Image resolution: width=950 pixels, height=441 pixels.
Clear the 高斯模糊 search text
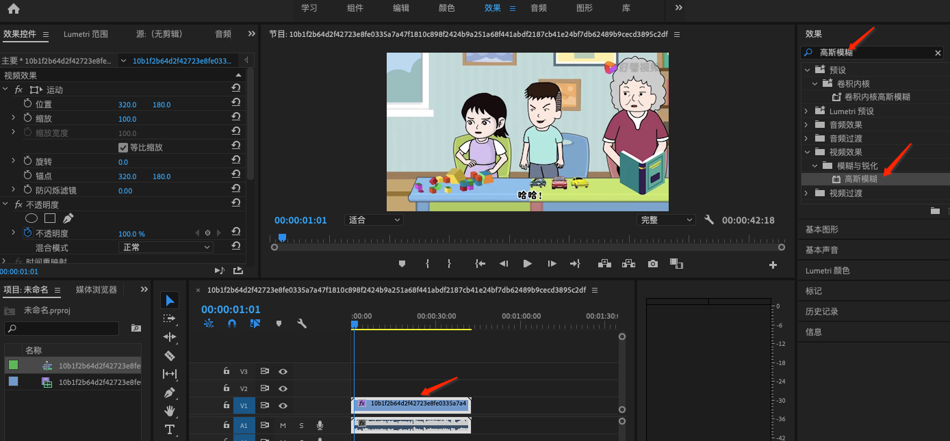938,53
